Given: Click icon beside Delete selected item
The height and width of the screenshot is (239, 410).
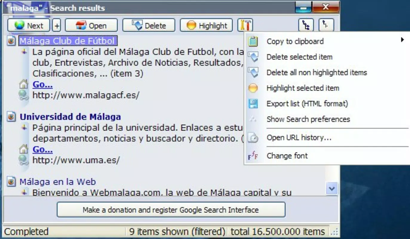Looking at the screenshot, I should (253, 57).
